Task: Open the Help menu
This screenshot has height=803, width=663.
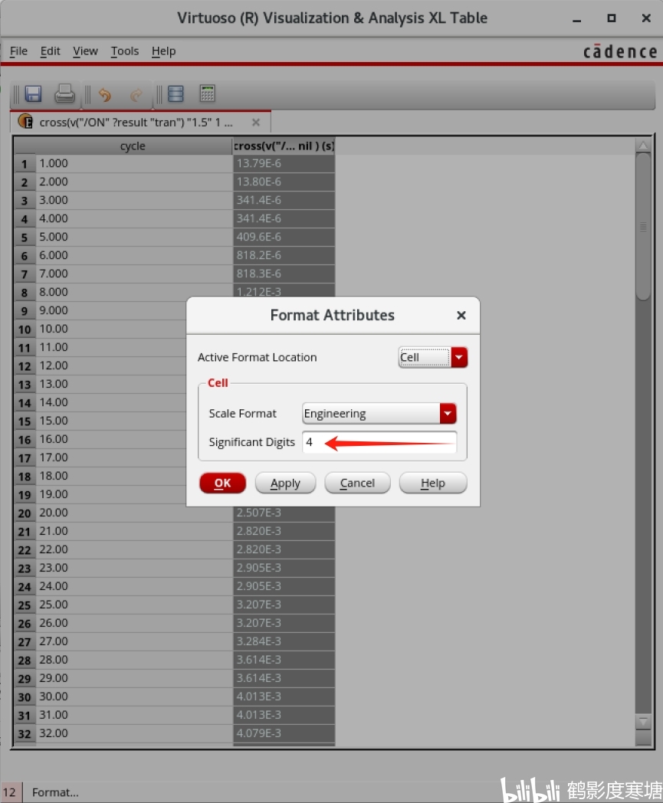Action: [x=163, y=51]
